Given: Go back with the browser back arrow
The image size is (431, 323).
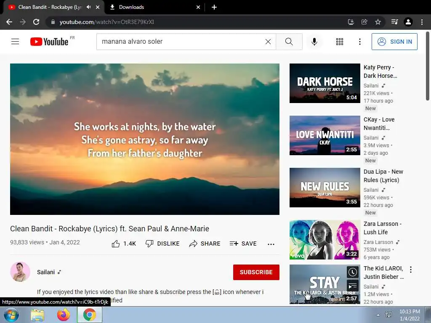Looking at the screenshot, I should 9,22.
